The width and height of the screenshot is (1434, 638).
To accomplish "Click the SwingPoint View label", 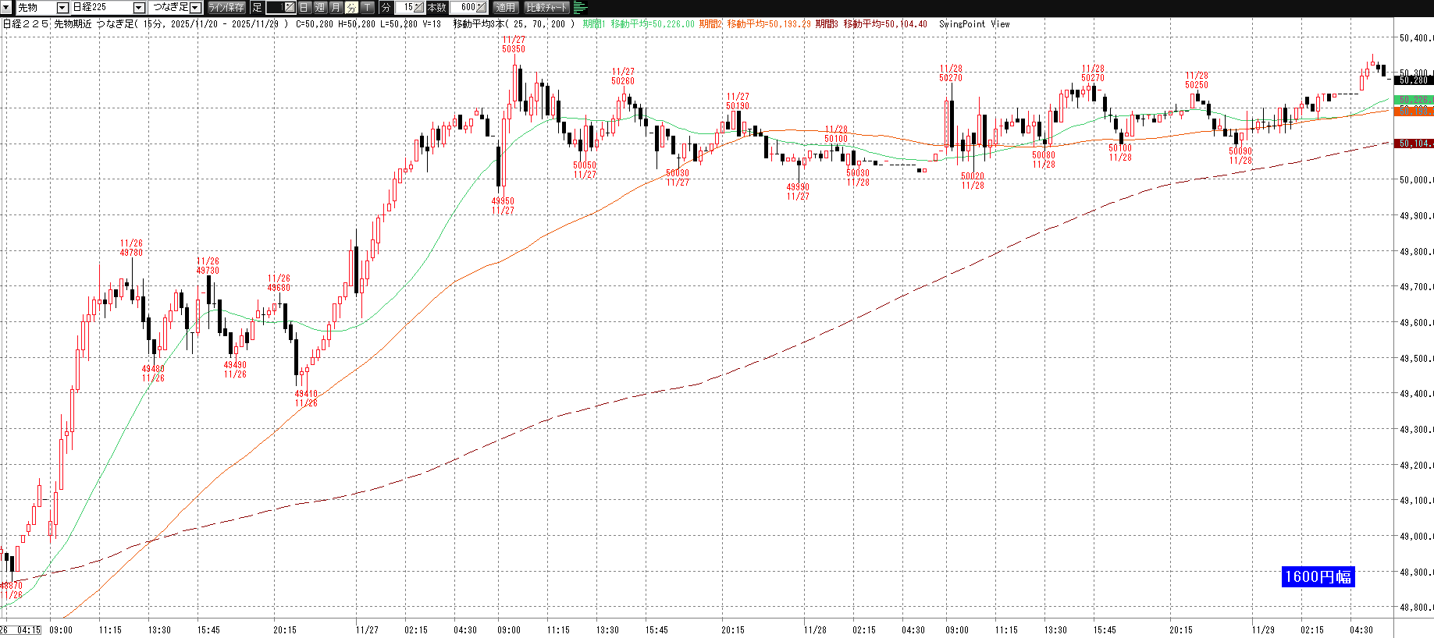I will [x=974, y=24].
